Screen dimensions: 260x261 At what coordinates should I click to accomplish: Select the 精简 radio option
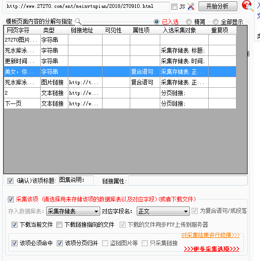point(188,22)
